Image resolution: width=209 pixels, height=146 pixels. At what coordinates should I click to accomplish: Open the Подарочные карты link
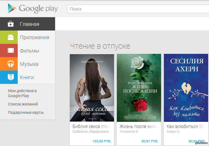(26, 112)
